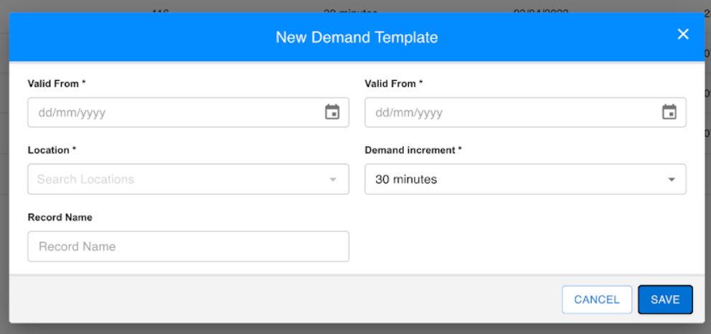Click the New Demand Template title
The width and height of the screenshot is (711, 334).
pyautogui.click(x=357, y=37)
